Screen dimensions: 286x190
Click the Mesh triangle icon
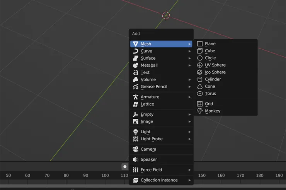pos(136,44)
